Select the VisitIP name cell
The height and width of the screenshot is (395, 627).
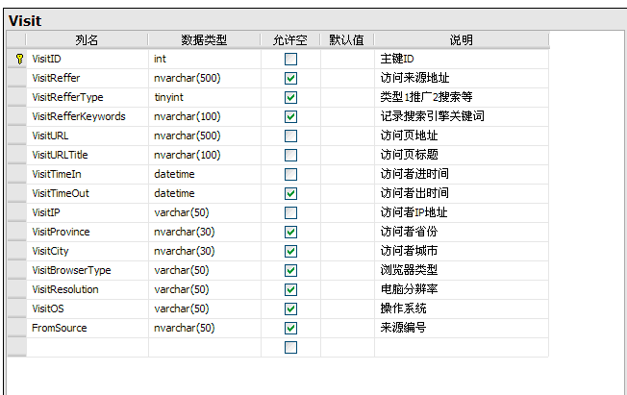click(x=88, y=212)
